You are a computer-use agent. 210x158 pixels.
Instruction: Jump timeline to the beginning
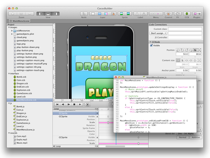coord(57,104)
